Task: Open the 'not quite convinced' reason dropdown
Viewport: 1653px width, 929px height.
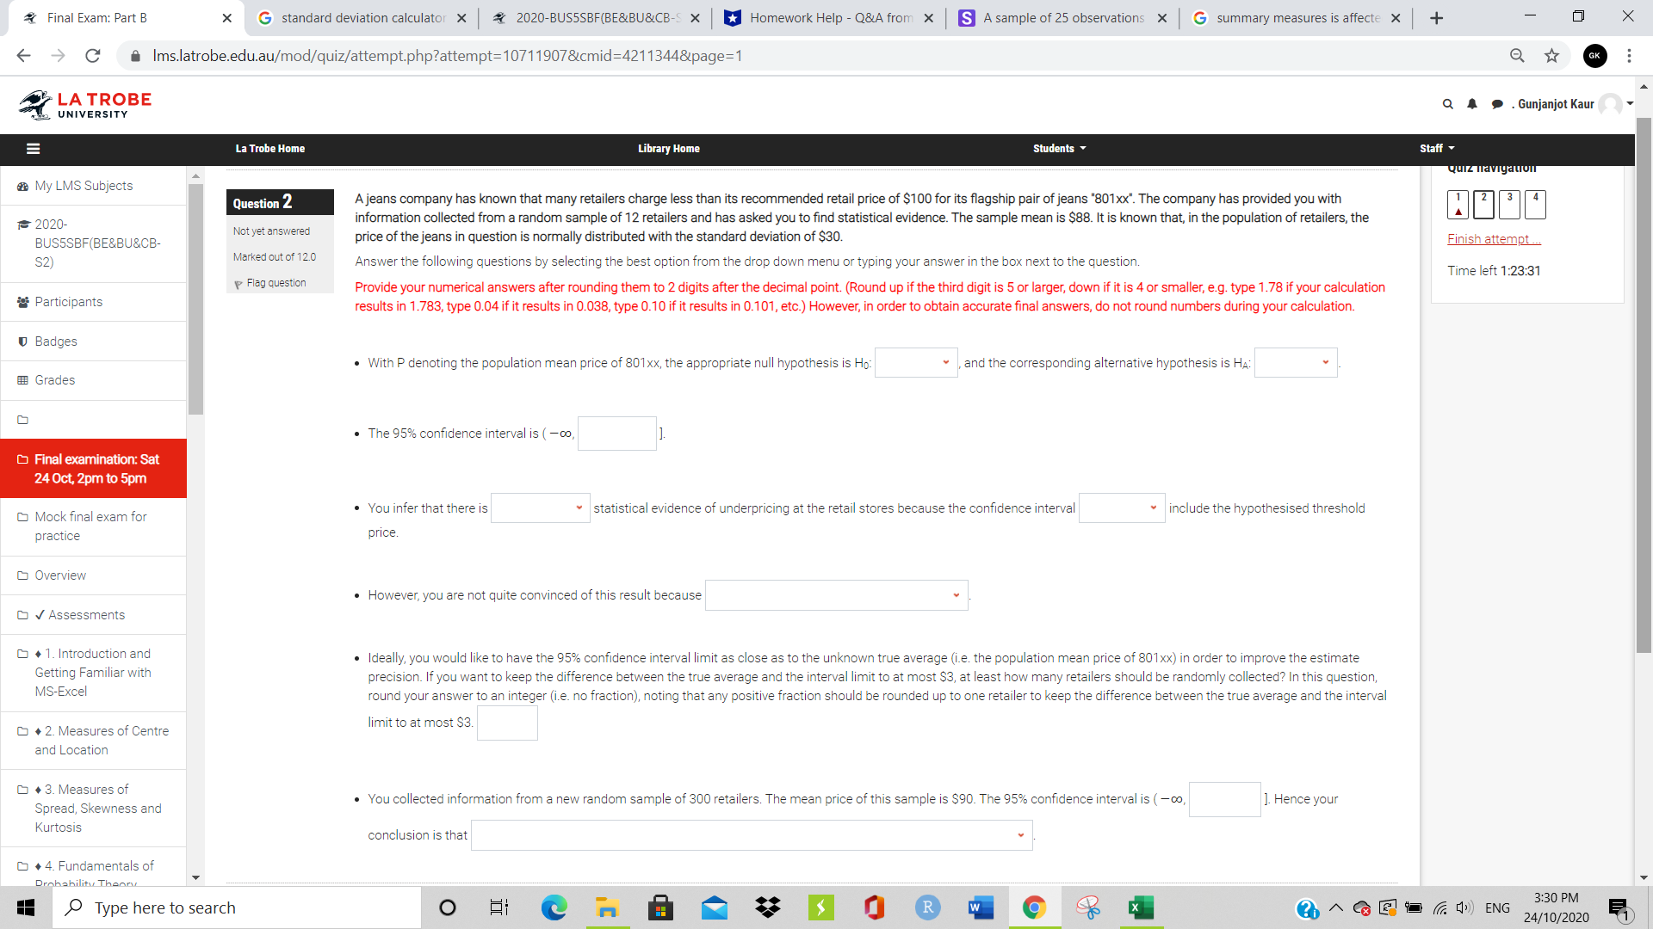Action: pos(836,594)
